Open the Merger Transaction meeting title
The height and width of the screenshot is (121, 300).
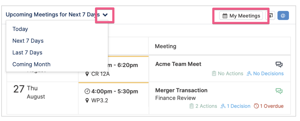tap(181, 90)
